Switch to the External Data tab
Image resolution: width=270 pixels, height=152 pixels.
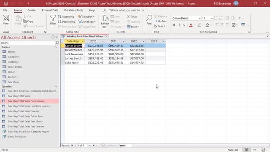point(50,10)
